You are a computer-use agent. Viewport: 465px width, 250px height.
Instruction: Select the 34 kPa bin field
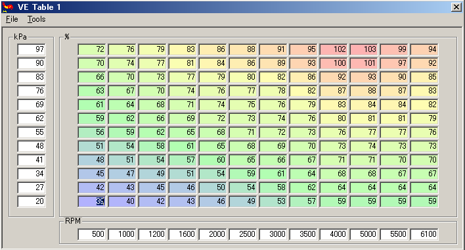tap(32, 174)
